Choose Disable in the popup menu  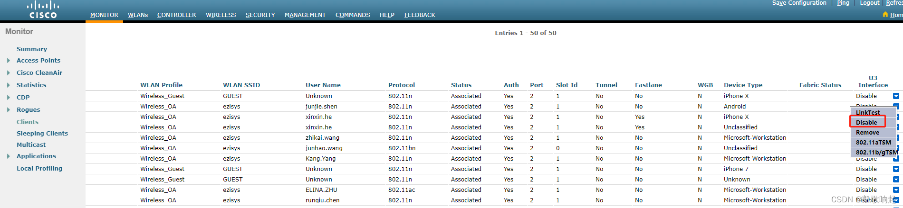867,122
